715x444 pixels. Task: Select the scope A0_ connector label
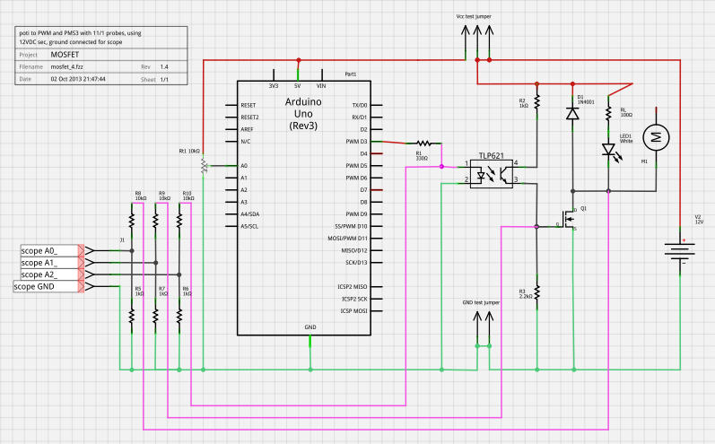pyautogui.click(x=48, y=250)
